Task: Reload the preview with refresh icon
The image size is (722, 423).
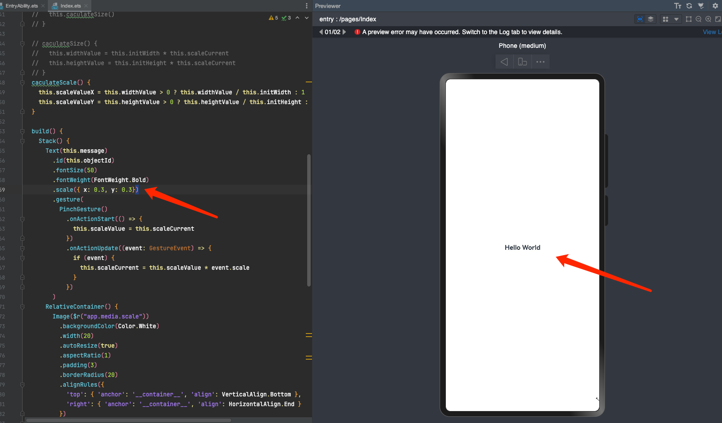Action: pos(689,6)
